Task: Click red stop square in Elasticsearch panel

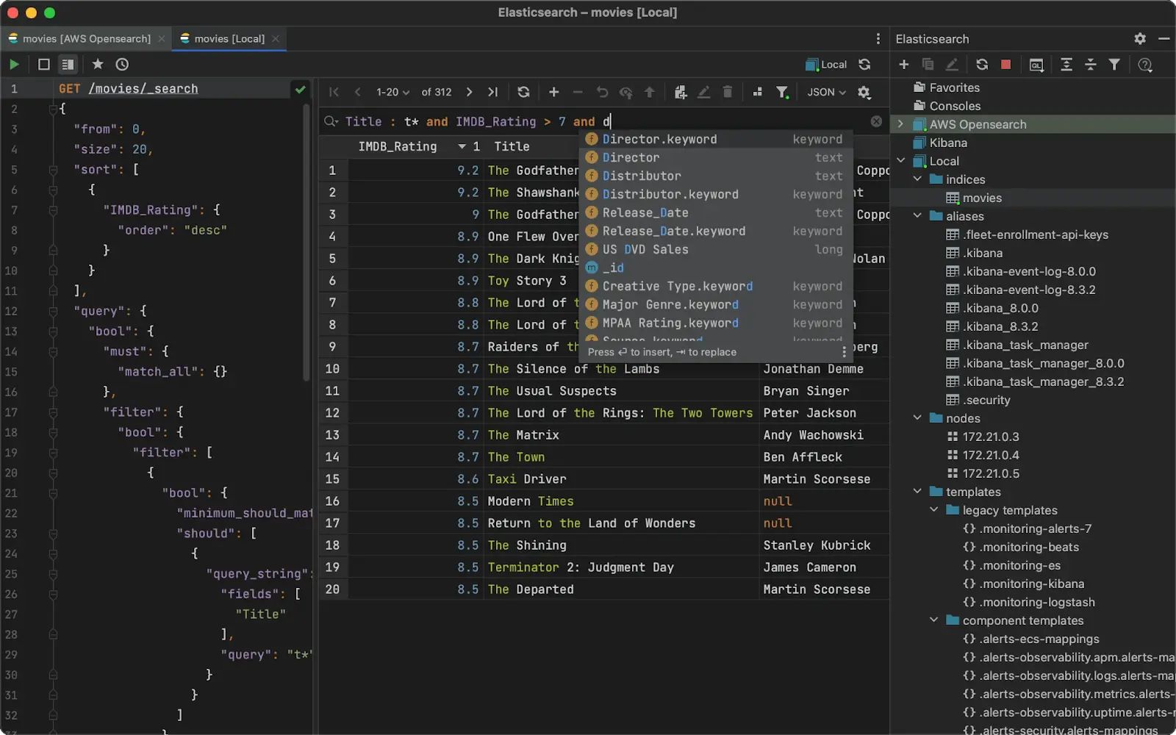Action: (1005, 65)
